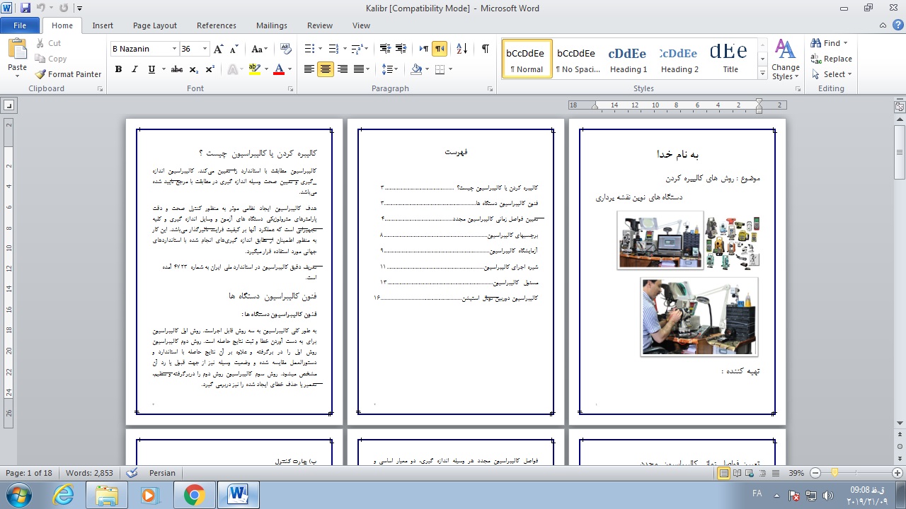Image resolution: width=906 pixels, height=509 pixels.
Task: Click the zoom slider in status bar
Action: tap(835, 473)
